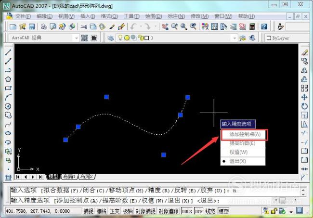Toggle 捕捉 snap mode
Screen dimensions: 313x218
tap(89, 211)
